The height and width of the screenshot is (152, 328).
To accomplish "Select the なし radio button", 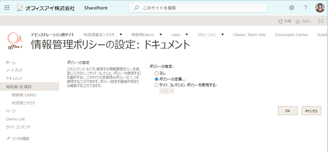I will [156, 73].
